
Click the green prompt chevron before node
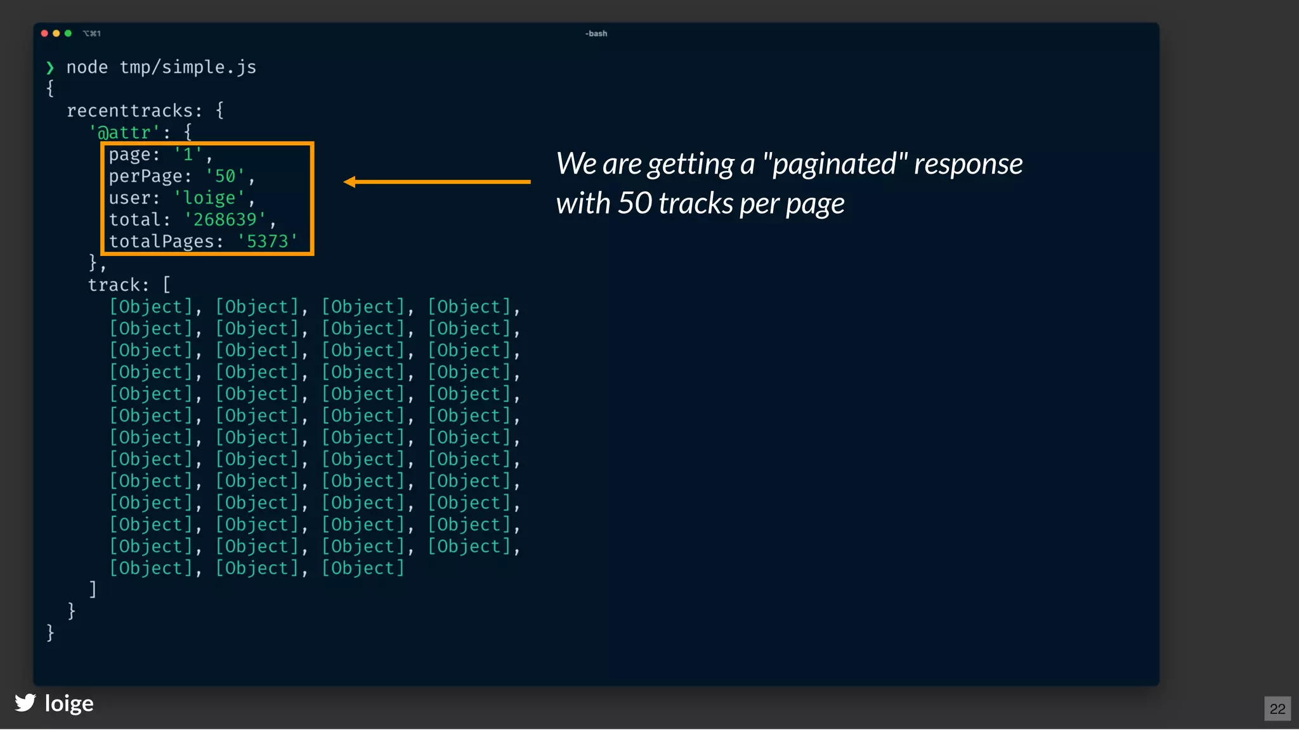50,68
